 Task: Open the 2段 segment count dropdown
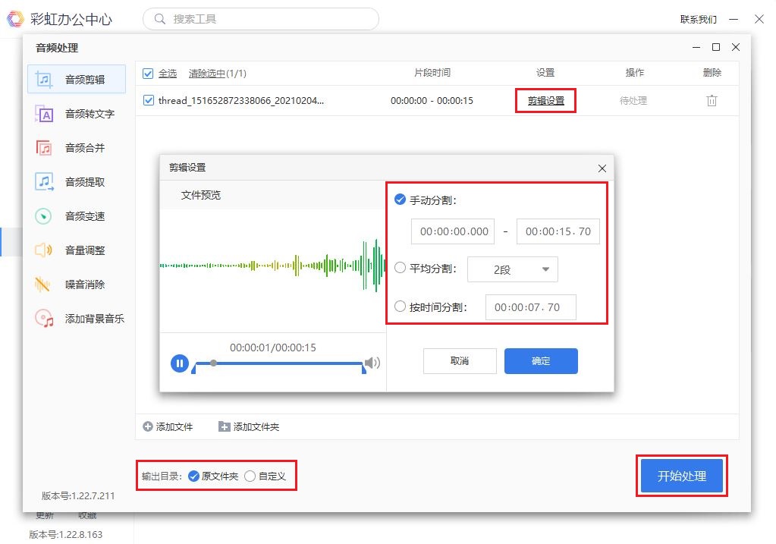click(513, 269)
